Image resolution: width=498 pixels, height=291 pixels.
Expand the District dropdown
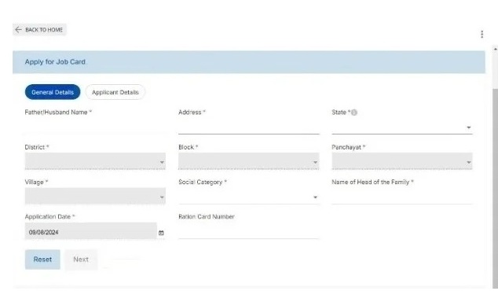95,161
